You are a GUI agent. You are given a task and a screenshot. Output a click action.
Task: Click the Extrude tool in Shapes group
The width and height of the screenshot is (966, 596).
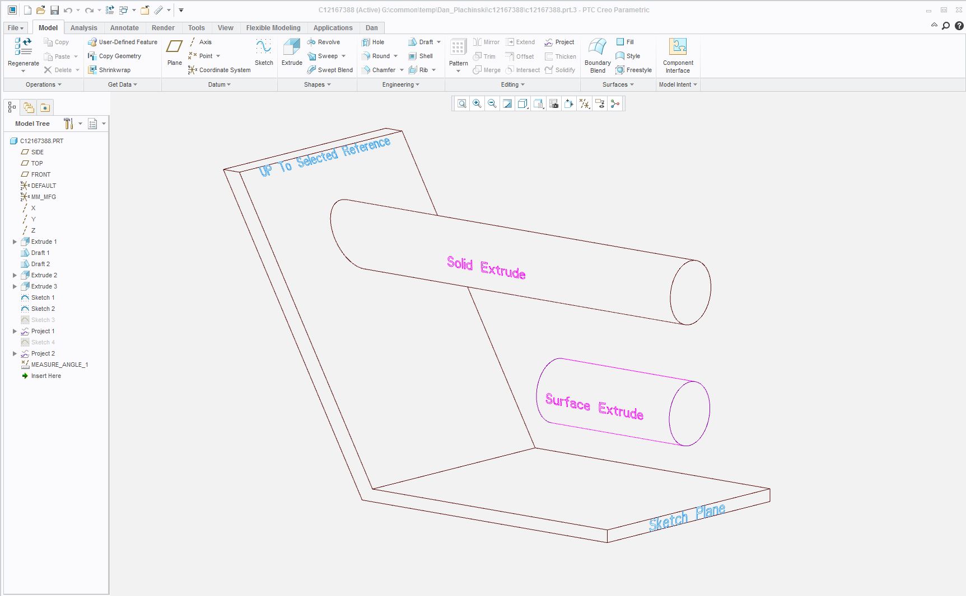(x=292, y=52)
